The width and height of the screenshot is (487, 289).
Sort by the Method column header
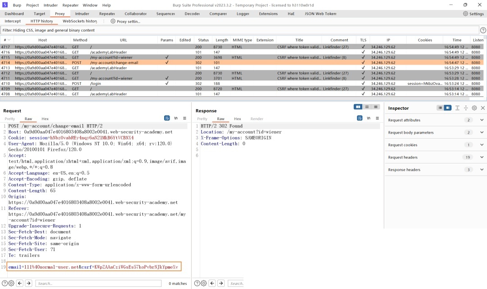pos(80,40)
